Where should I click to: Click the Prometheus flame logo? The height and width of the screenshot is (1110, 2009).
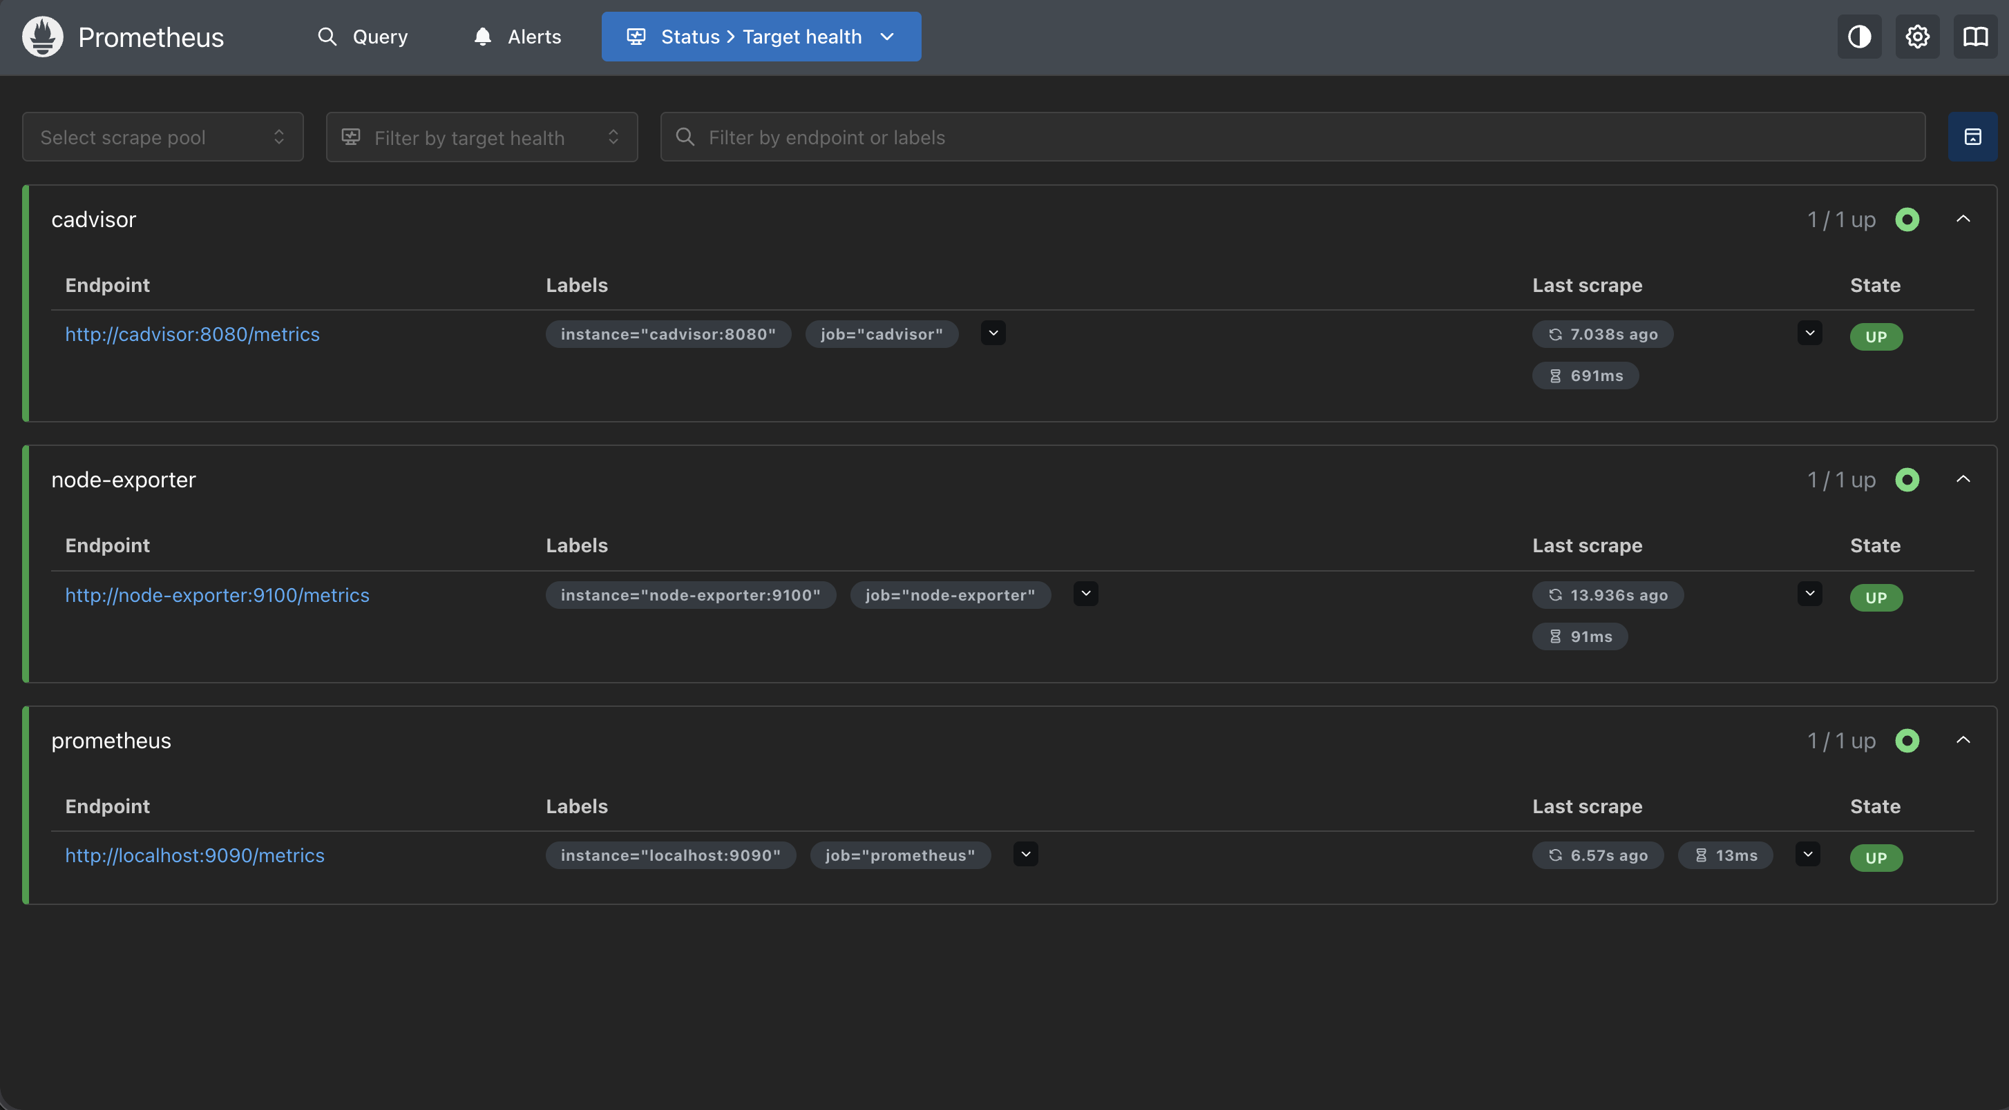click(x=42, y=37)
